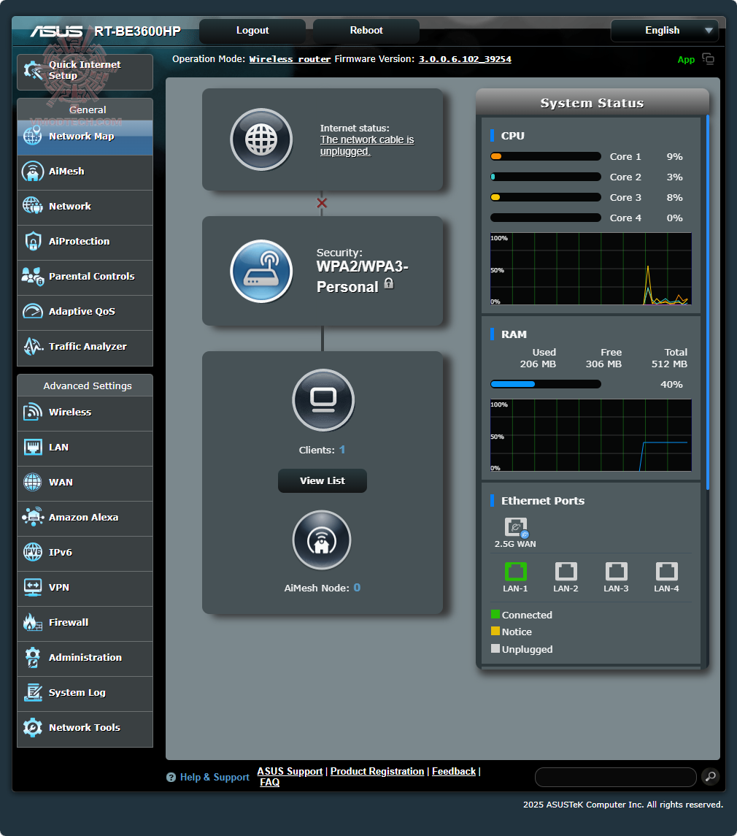
Task: Click the RAM usage history graph
Action: tap(591, 435)
